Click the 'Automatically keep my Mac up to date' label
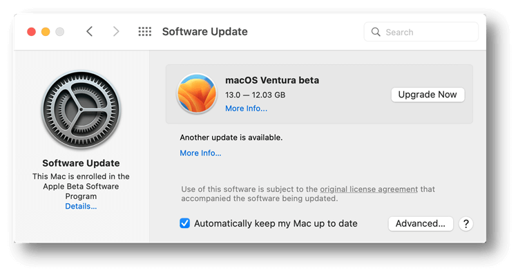 pos(276,224)
